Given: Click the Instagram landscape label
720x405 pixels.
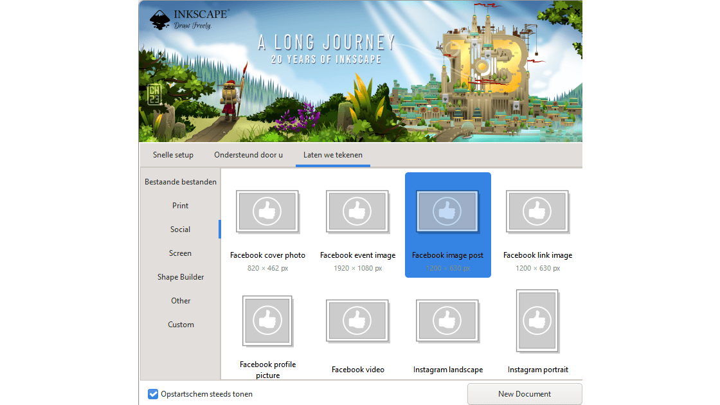Looking at the screenshot, I should 447,370.
